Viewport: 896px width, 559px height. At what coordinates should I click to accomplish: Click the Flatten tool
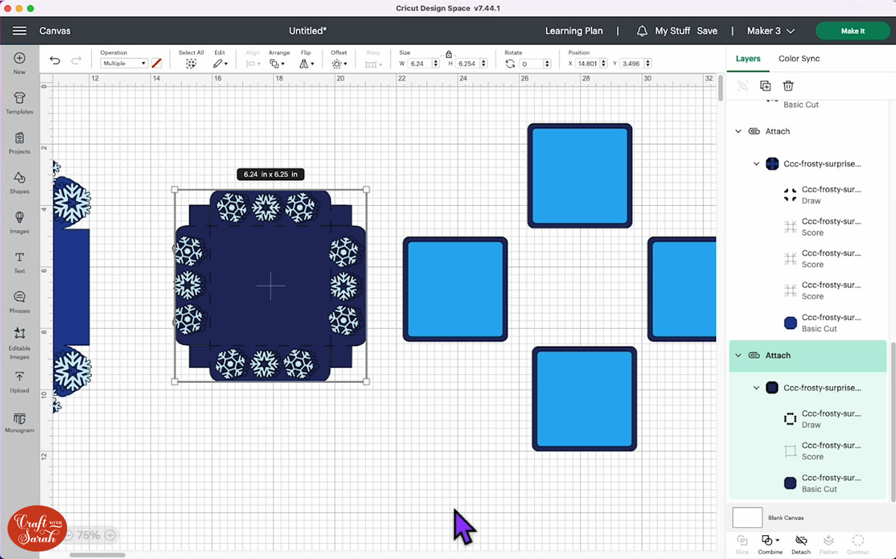point(829,544)
